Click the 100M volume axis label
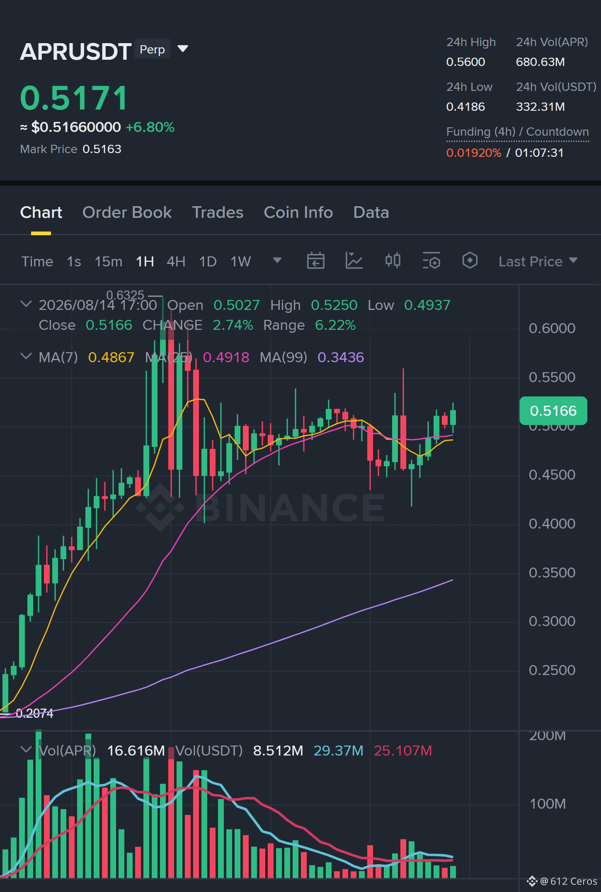Screen dimensions: 601x892 (x=547, y=804)
